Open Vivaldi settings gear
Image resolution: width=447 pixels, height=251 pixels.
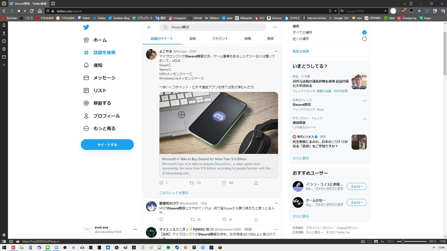[4, 235]
